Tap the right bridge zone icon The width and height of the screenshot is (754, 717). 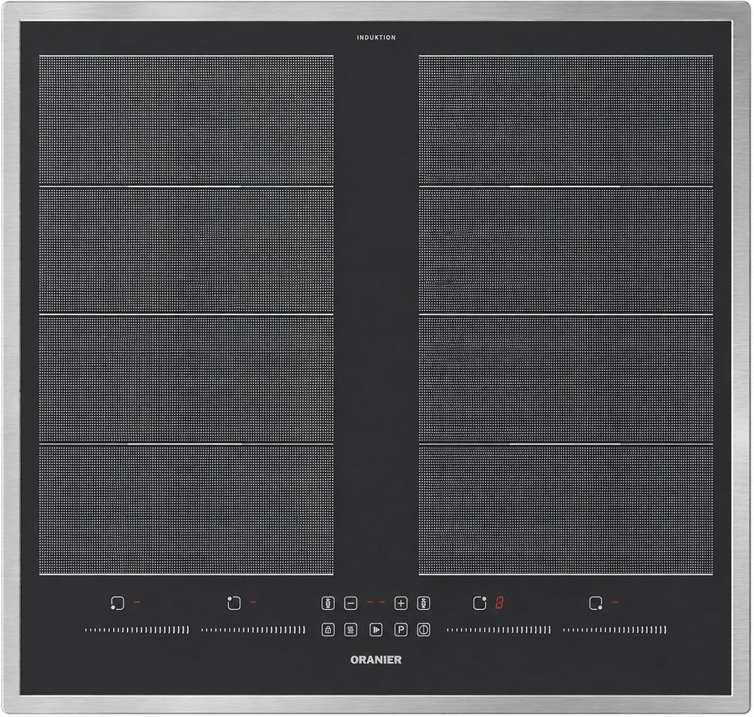(424, 603)
